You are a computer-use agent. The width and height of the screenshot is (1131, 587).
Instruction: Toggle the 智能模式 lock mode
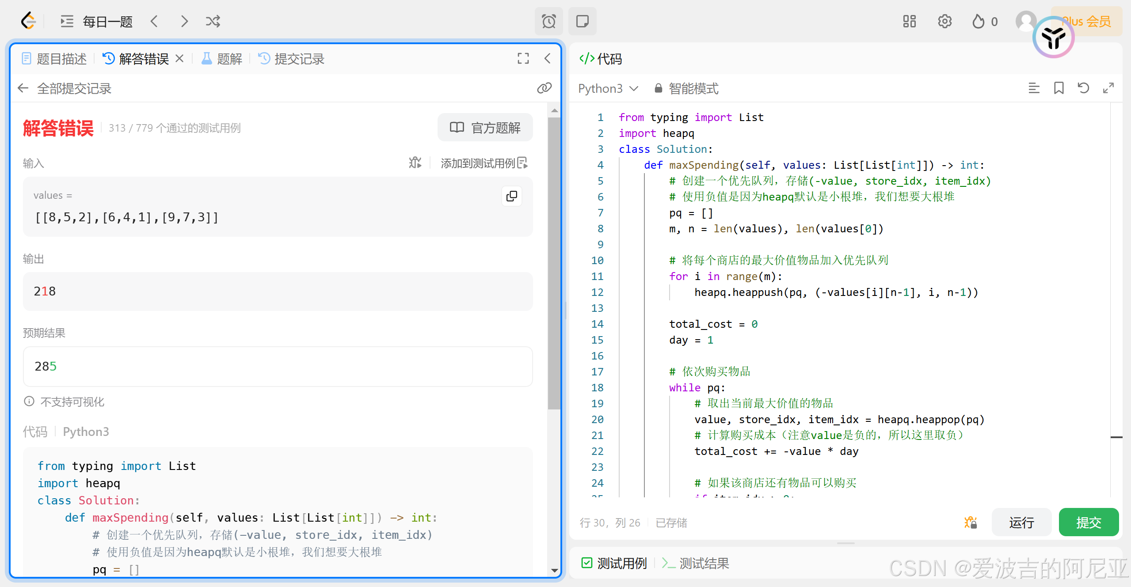pos(686,88)
